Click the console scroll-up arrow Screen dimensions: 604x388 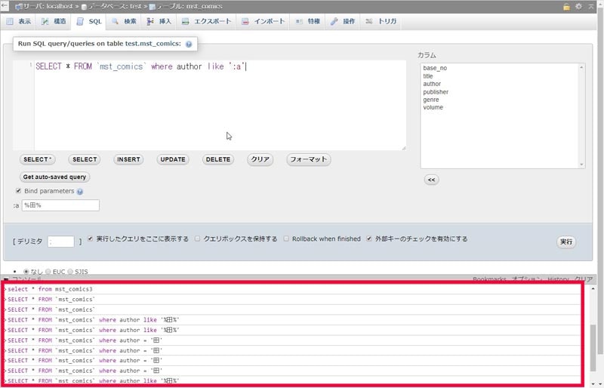pos(593,288)
